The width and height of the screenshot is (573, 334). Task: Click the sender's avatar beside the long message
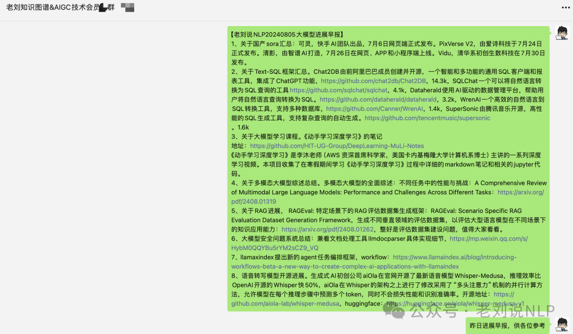tap(562, 33)
